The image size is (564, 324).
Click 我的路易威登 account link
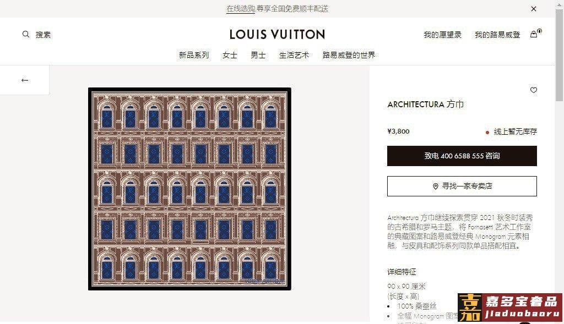click(497, 35)
